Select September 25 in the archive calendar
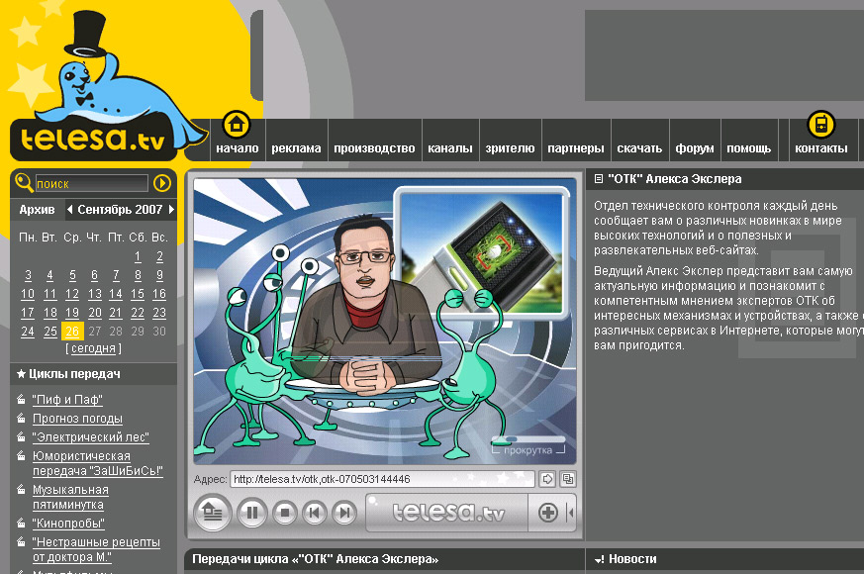Image resolution: width=864 pixels, height=574 pixels. pos(50,332)
